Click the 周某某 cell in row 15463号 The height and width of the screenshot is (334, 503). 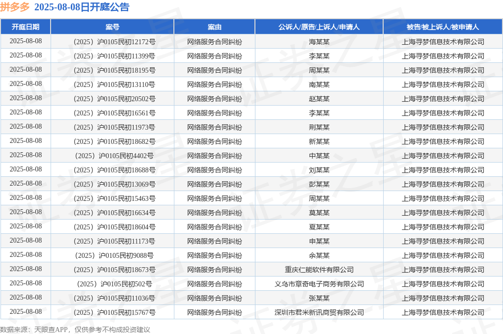[x=319, y=198]
